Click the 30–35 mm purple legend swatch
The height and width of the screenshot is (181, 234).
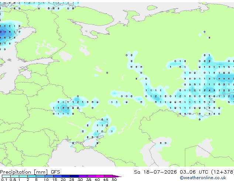pyautogui.click(x=83, y=176)
